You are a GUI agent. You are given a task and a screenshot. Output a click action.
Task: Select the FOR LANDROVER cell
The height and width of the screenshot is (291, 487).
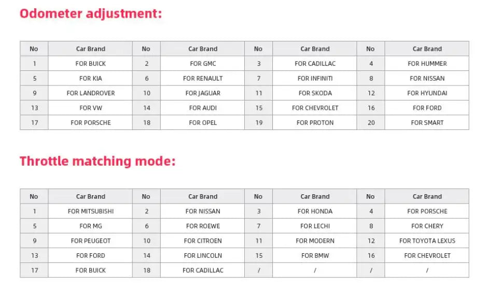point(91,93)
